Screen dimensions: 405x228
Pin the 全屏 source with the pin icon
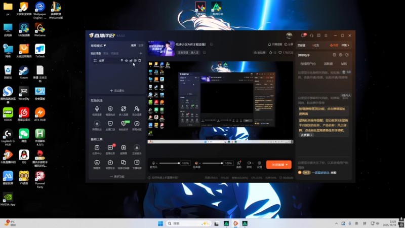[122, 60]
